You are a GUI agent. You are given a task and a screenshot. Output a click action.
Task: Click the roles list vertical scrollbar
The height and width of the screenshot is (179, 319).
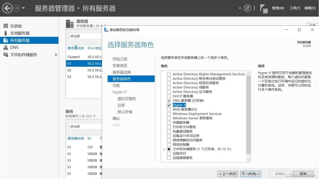pyautogui.click(x=249, y=114)
